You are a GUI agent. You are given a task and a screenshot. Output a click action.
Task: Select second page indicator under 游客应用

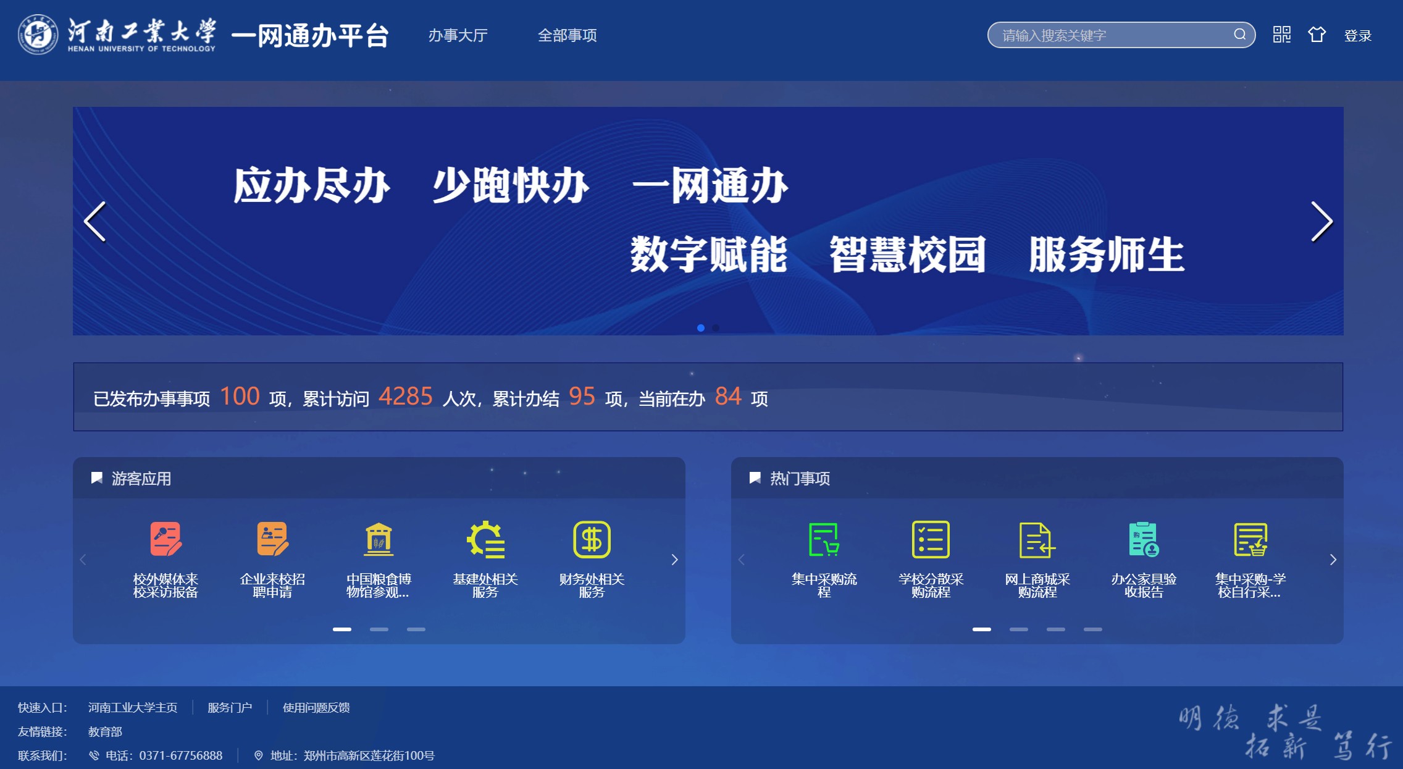[379, 629]
